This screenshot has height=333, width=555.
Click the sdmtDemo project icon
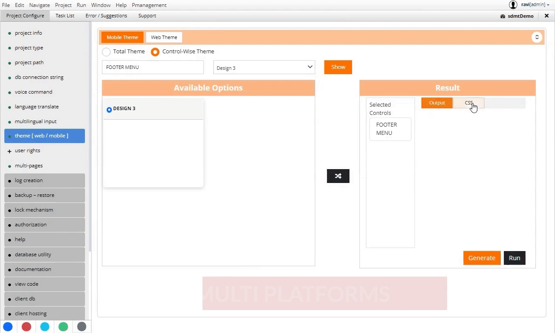click(x=503, y=16)
